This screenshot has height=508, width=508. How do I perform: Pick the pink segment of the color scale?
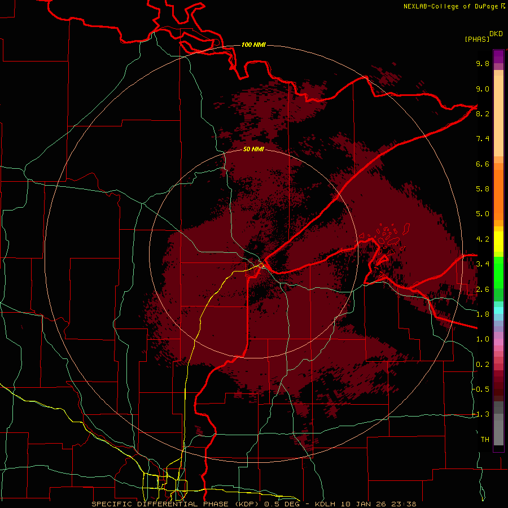[x=498, y=342]
